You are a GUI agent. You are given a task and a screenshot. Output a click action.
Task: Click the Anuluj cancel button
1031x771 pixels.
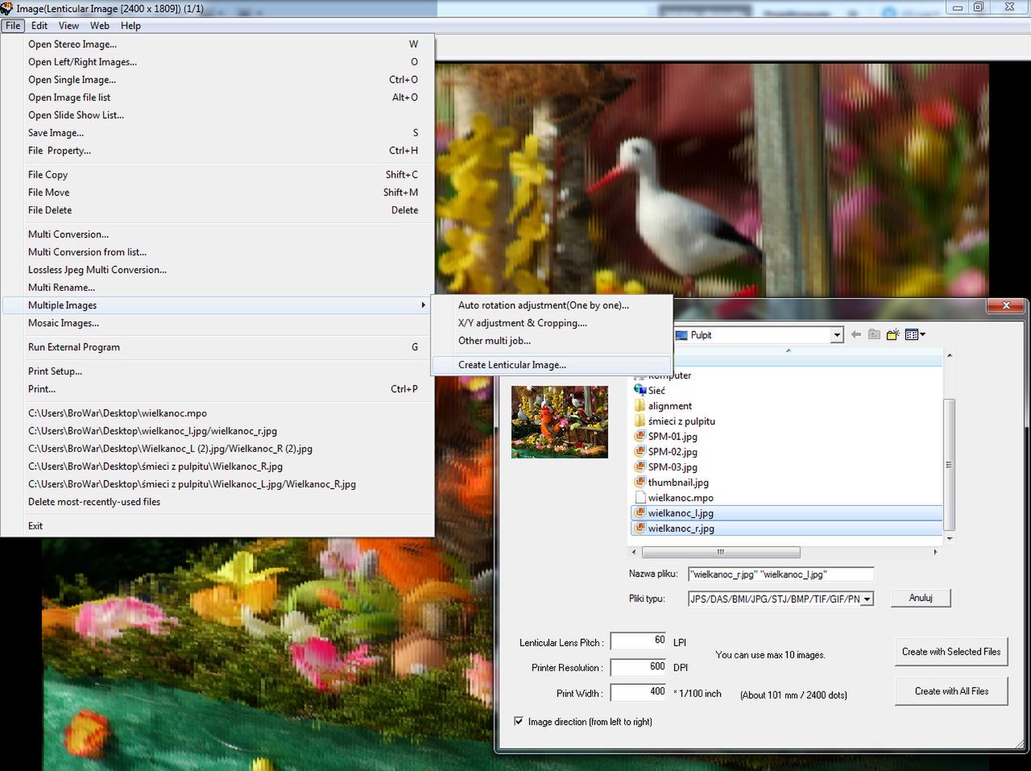(x=921, y=598)
